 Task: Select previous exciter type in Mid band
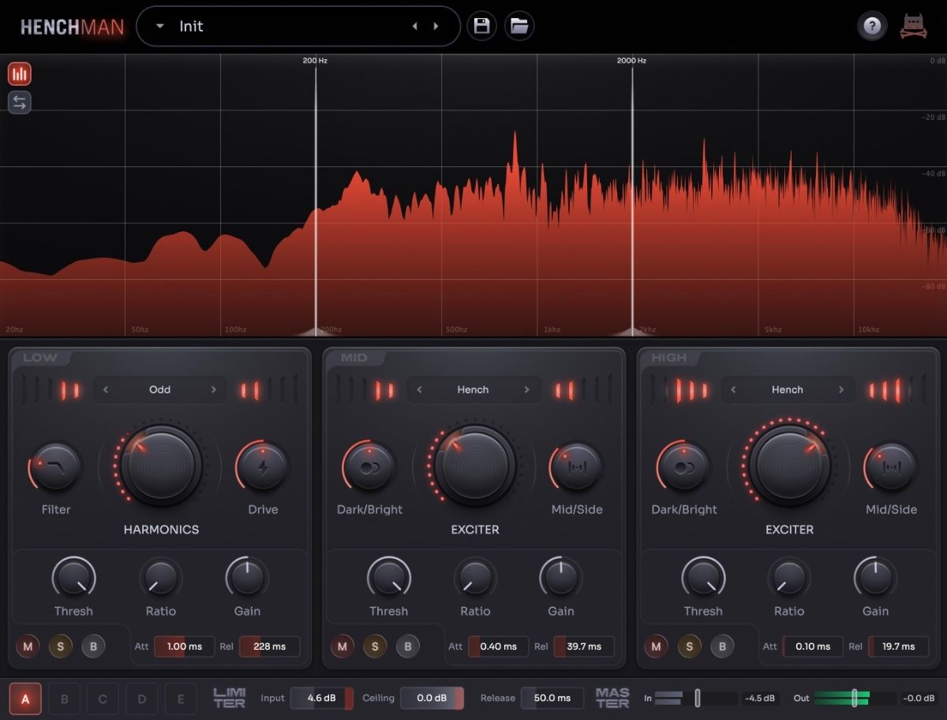(419, 390)
